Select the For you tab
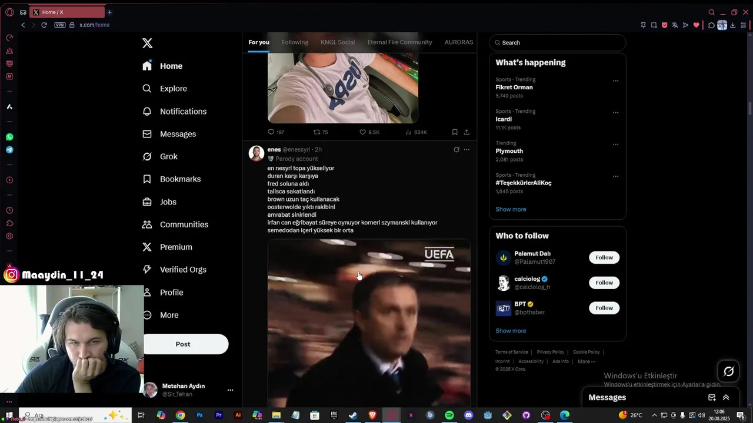753x423 pixels. point(259,42)
